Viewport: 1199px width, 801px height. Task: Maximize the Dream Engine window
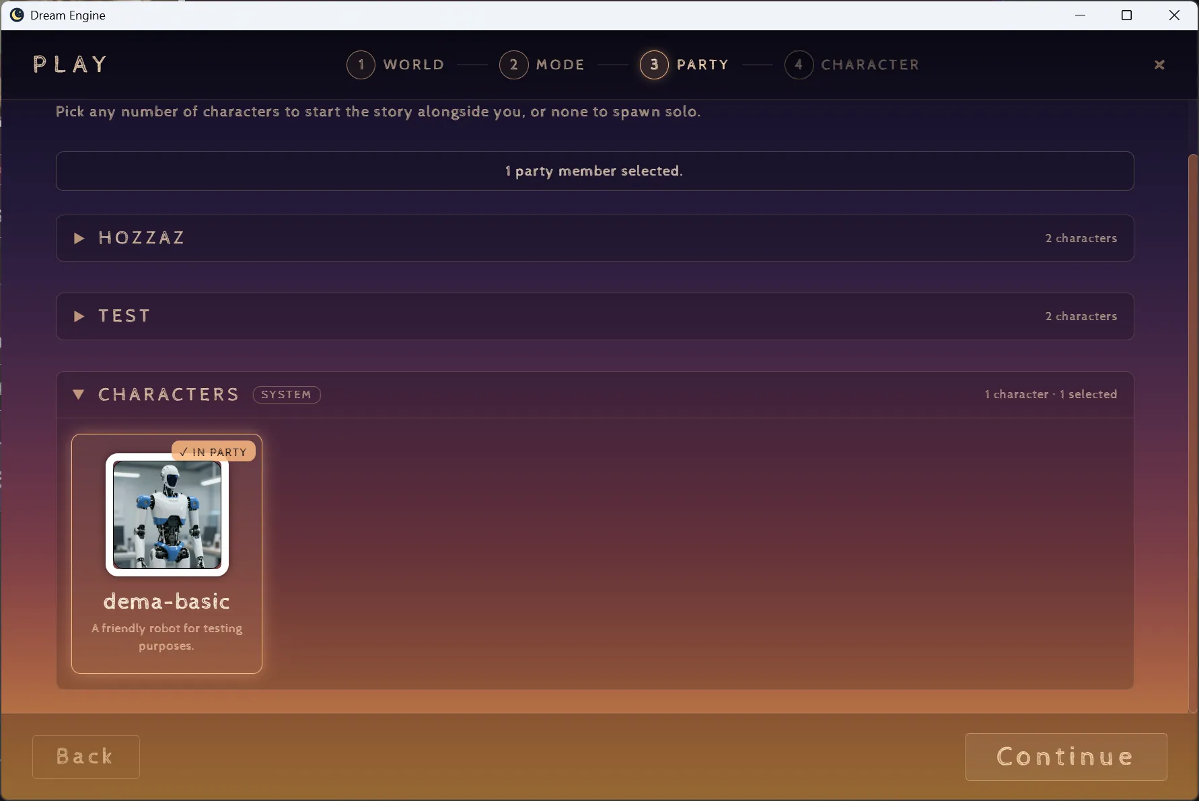tap(1127, 15)
